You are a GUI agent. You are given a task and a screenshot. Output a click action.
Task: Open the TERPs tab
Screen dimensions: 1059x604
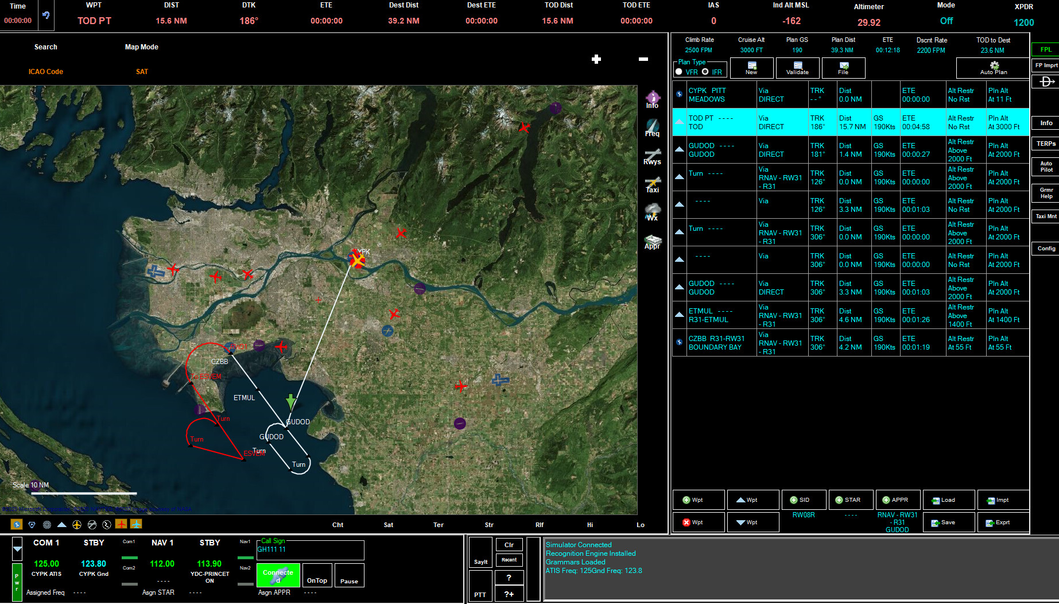[x=1045, y=144]
